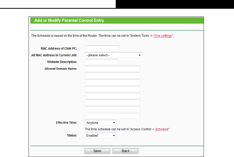Click the Add or Modify Parental Control Entry heading
Screen dimensions: 234x157
tap(69, 20)
